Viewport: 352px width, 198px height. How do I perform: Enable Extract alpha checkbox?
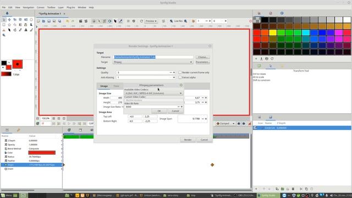point(180,78)
